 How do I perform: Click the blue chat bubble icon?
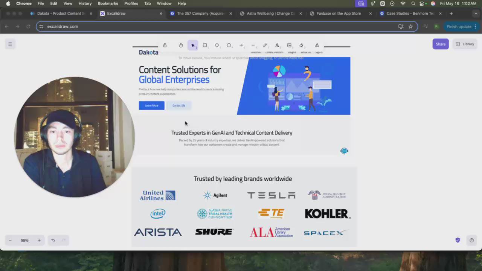pyautogui.click(x=344, y=151)
